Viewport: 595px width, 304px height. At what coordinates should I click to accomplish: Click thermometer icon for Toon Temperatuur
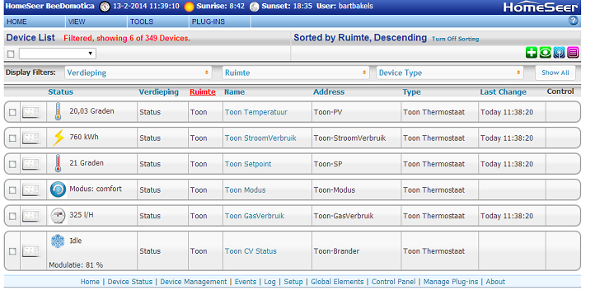58,111
